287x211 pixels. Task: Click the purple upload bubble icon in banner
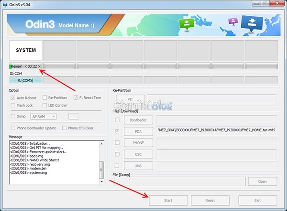(x=233, y=21)
